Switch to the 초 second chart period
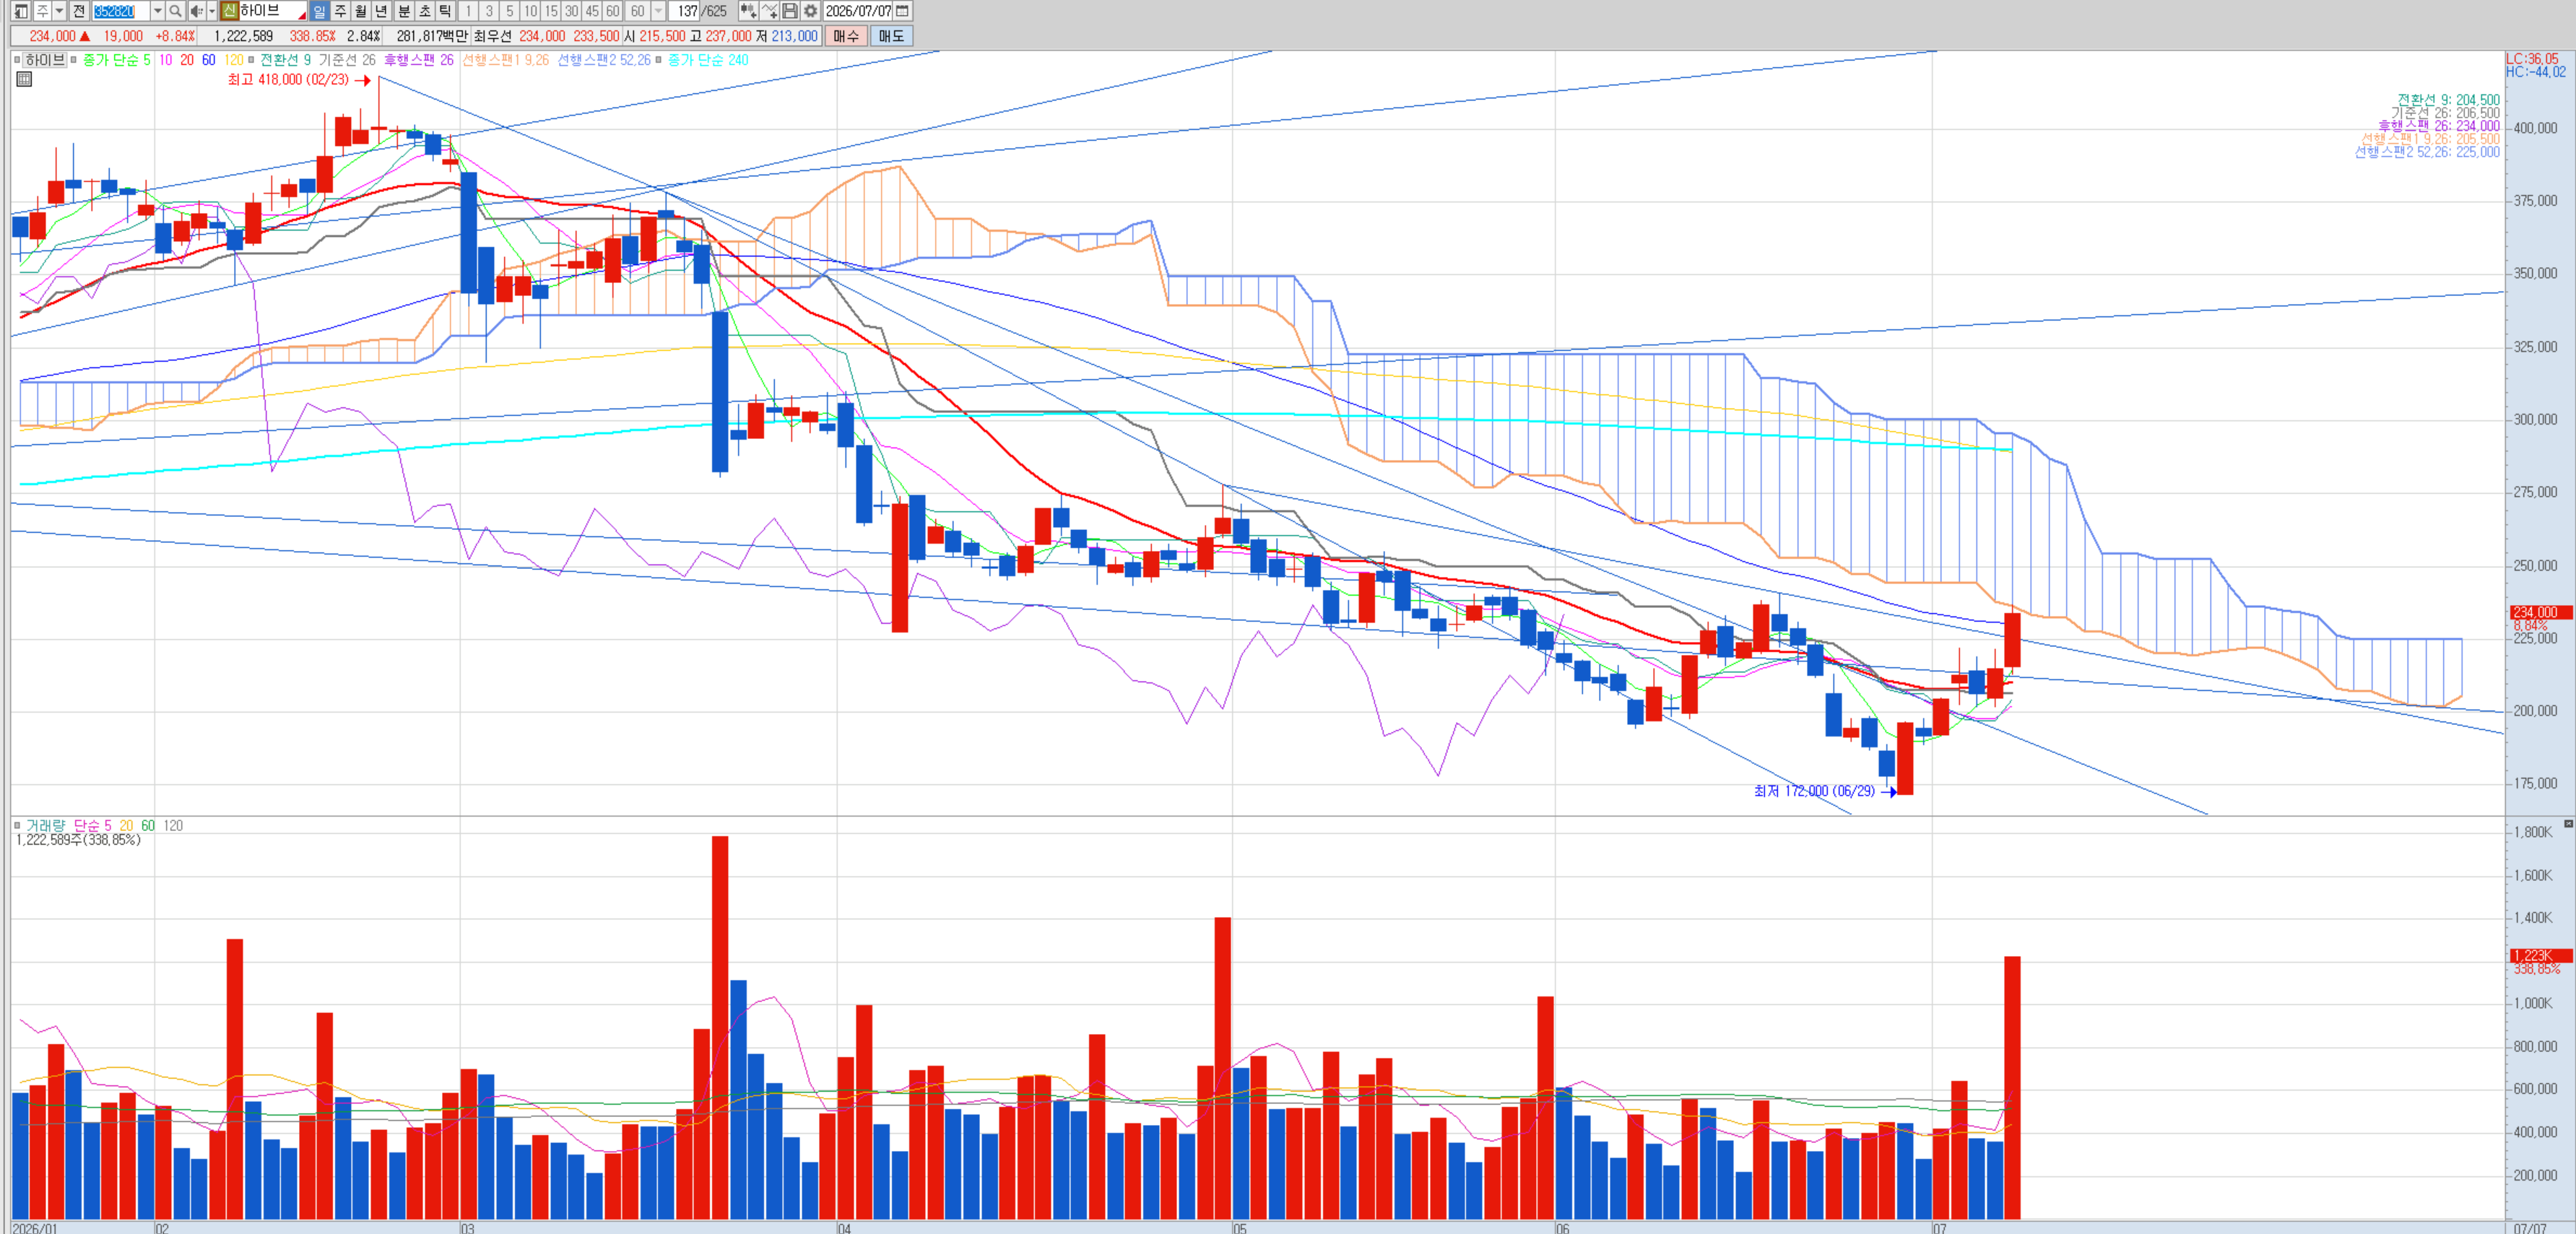Viewport: 2576px width, 1234px height. 425,11
